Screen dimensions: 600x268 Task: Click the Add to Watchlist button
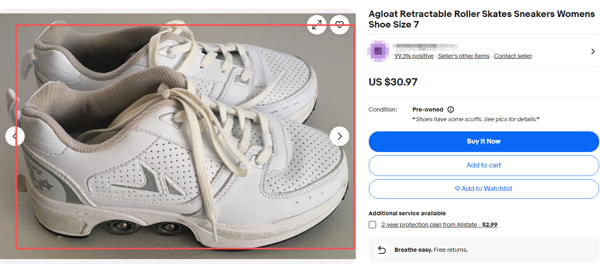click(x=484, y=189)
